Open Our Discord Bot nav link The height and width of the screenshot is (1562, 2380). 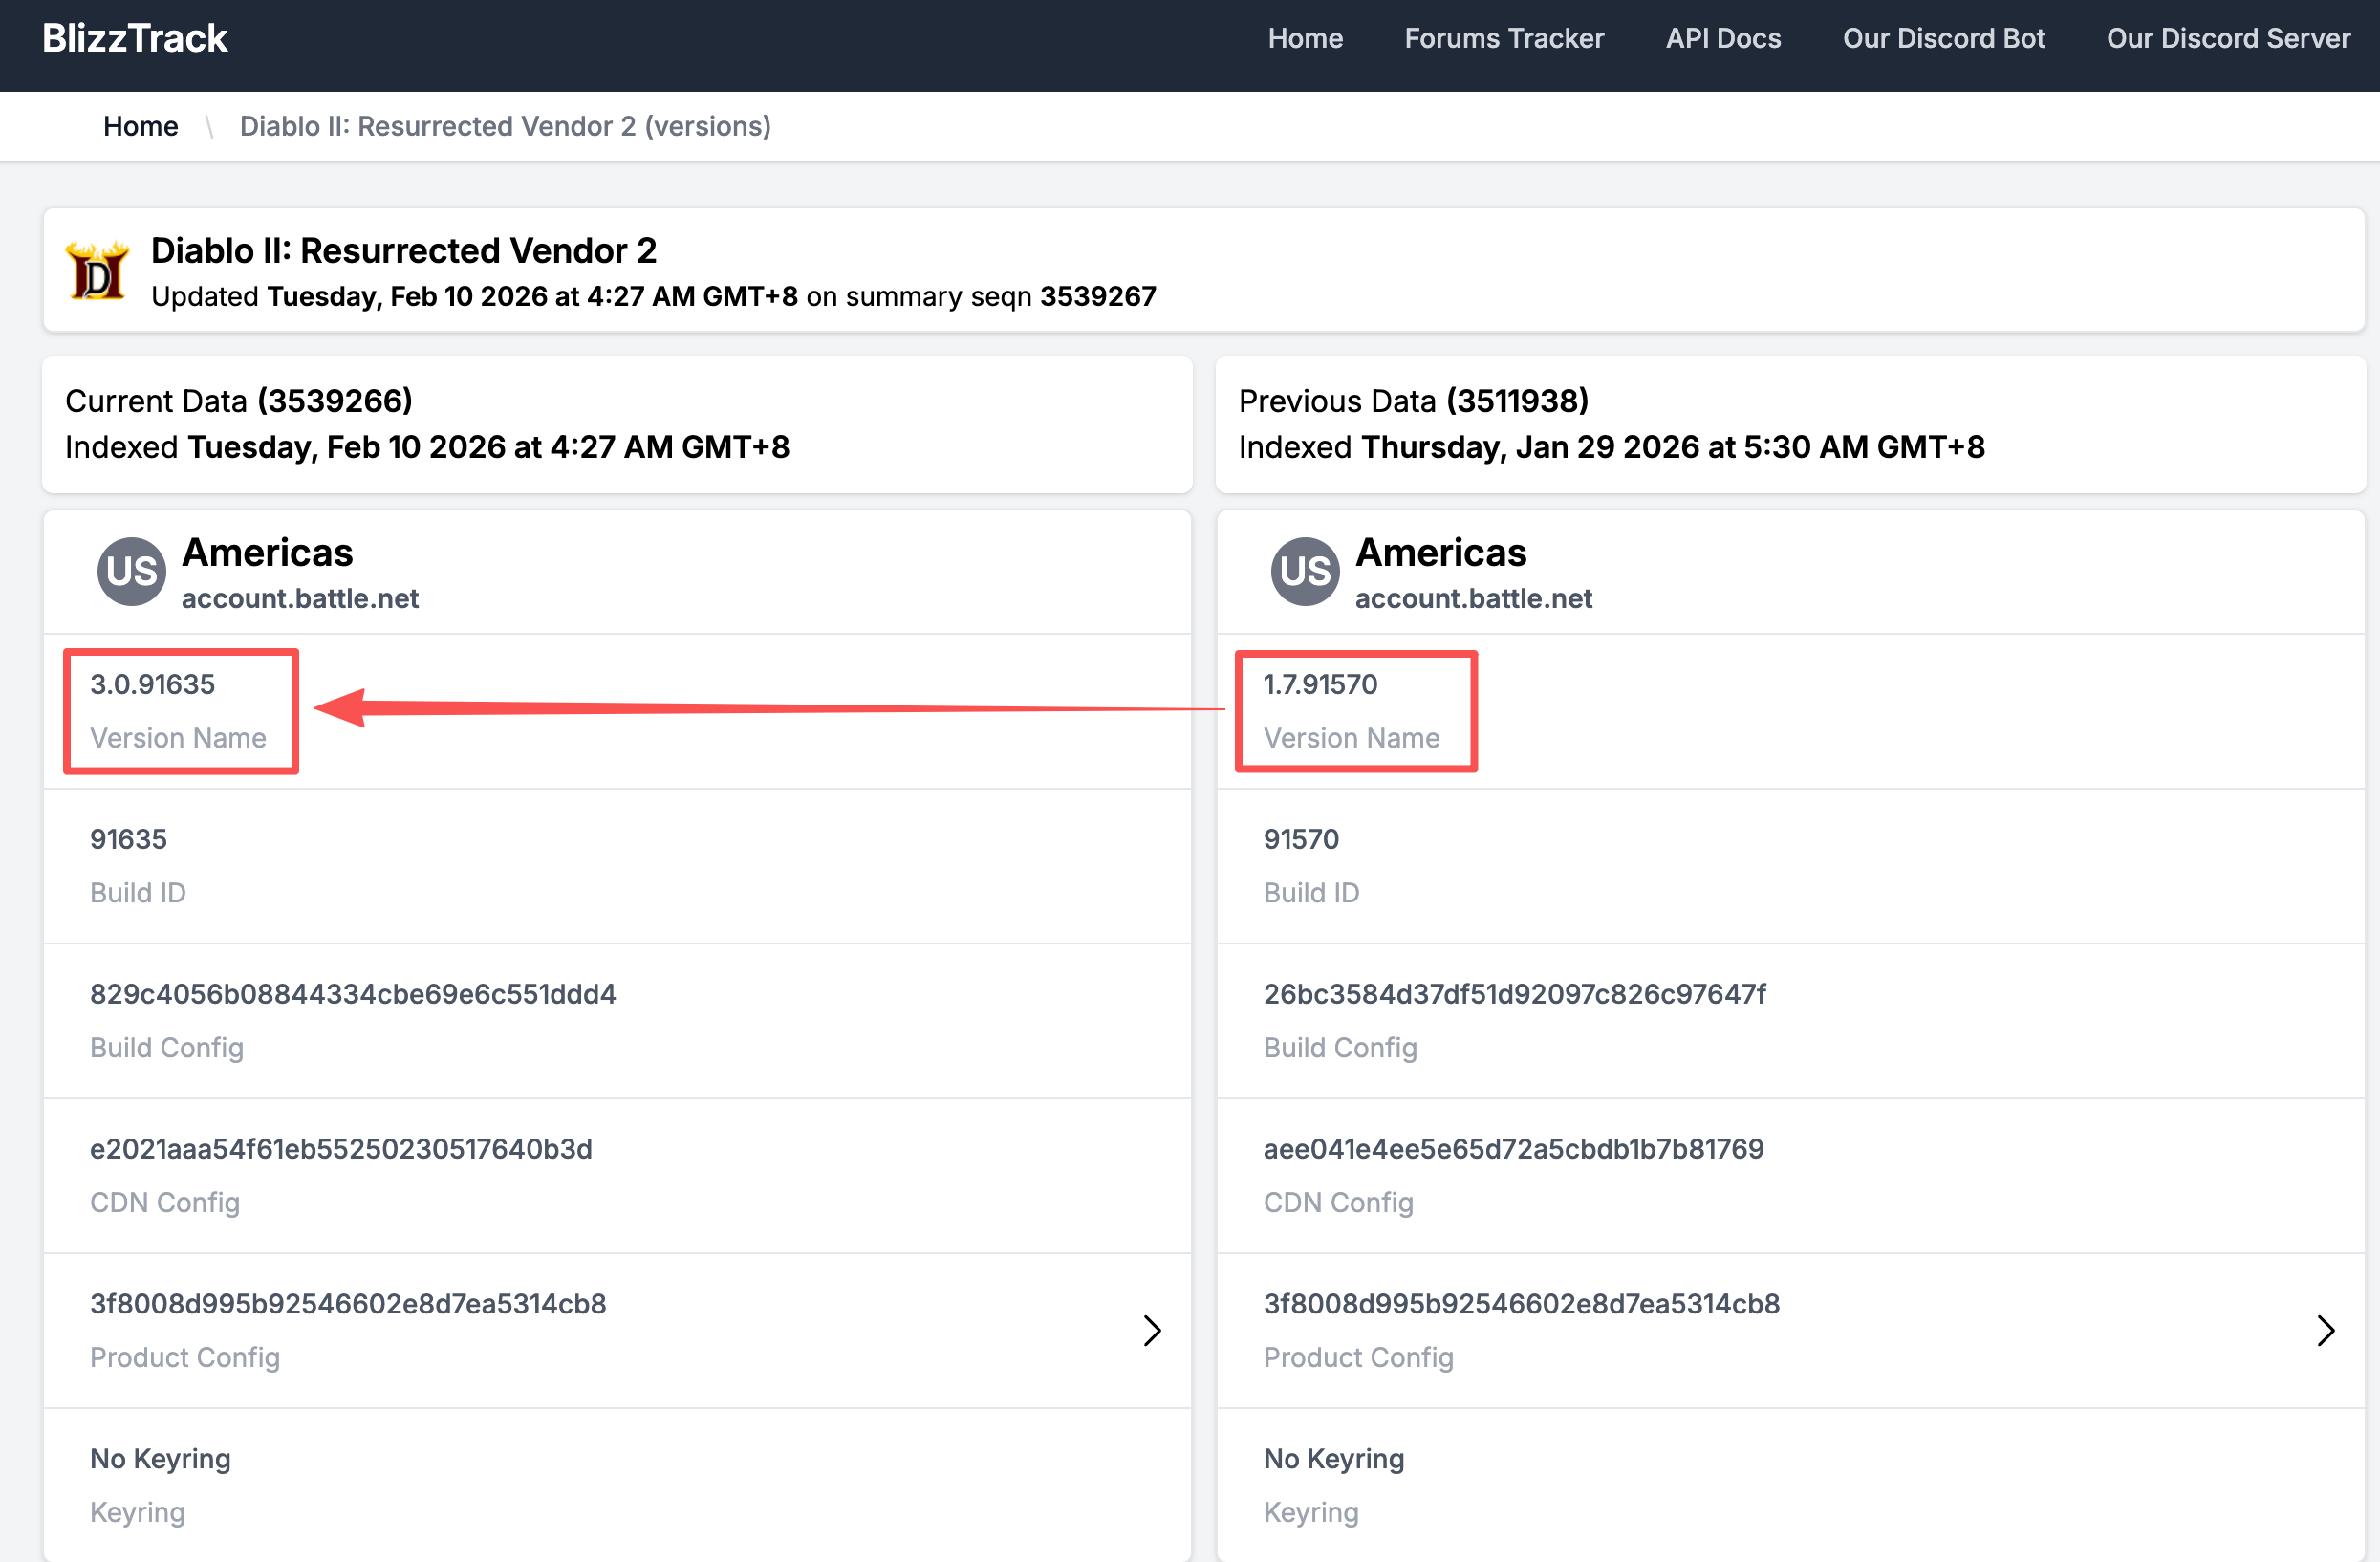(1943, 38)
